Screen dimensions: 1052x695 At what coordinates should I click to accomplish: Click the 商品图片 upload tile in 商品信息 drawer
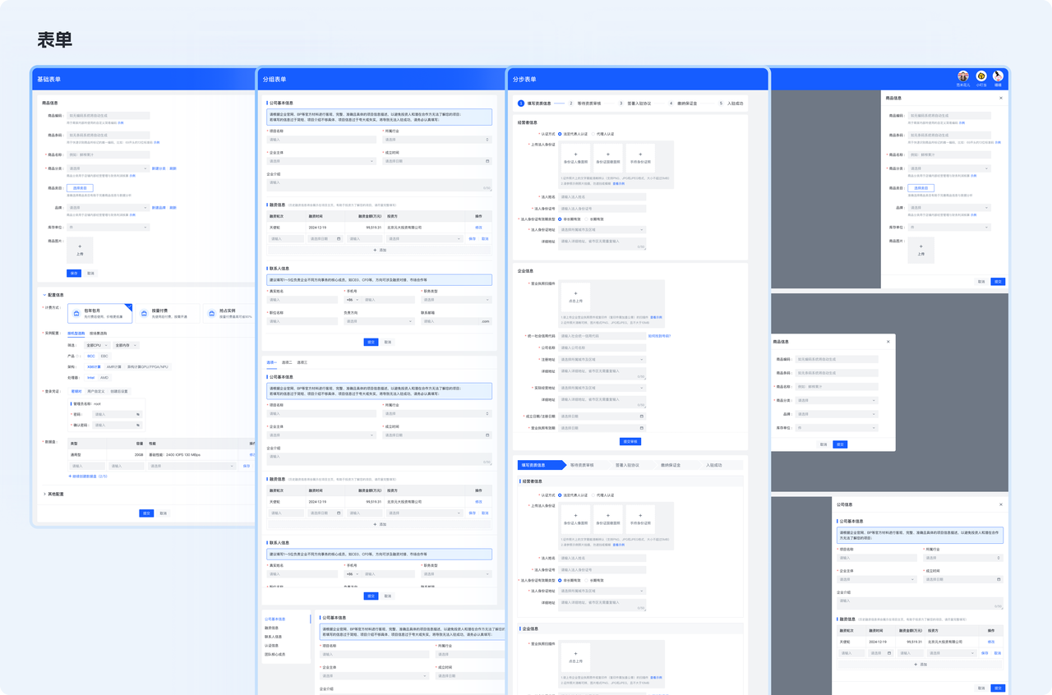point(920,250)
